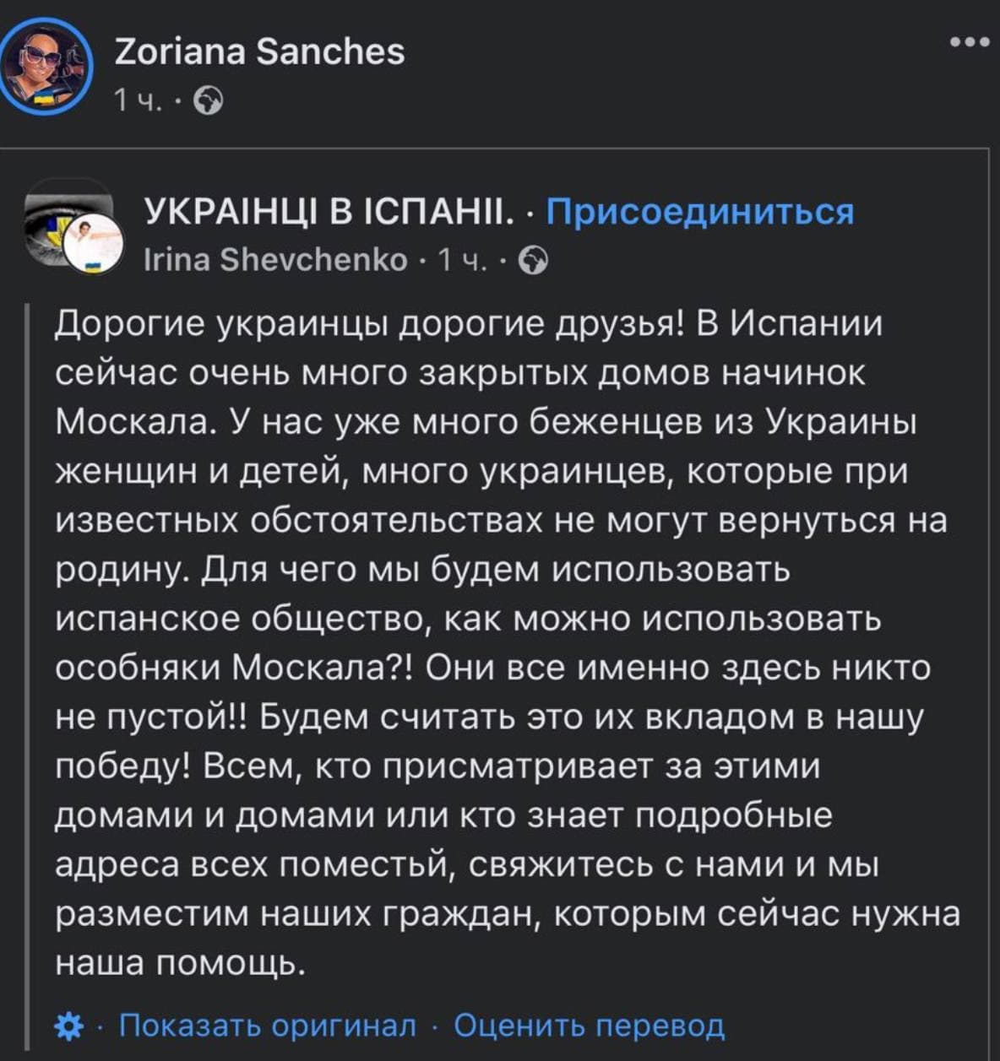Click the globe privacy icon under Zoriana Sanches

tap(209, 101)
